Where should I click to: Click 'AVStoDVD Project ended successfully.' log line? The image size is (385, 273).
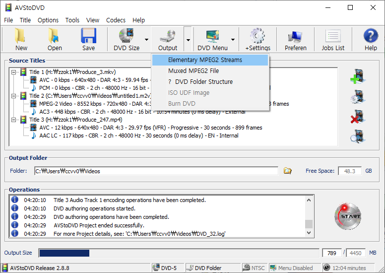coord(99,225)
